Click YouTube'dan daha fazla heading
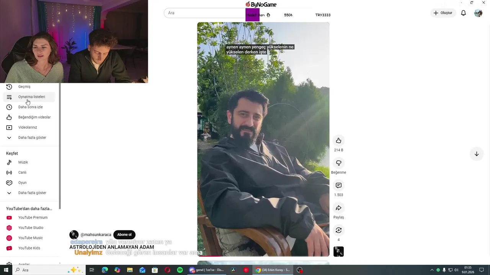Viewport: 490px width, 275px height. pyautogui.click(x=29, y=209)
